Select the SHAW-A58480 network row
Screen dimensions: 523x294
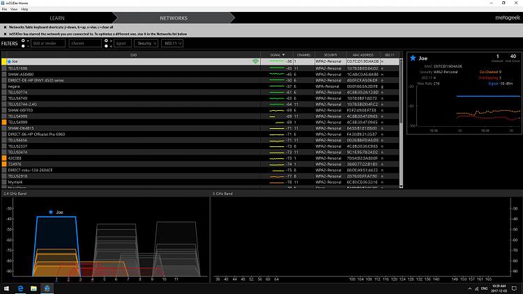pyautogui.click(x=200, y=75)
